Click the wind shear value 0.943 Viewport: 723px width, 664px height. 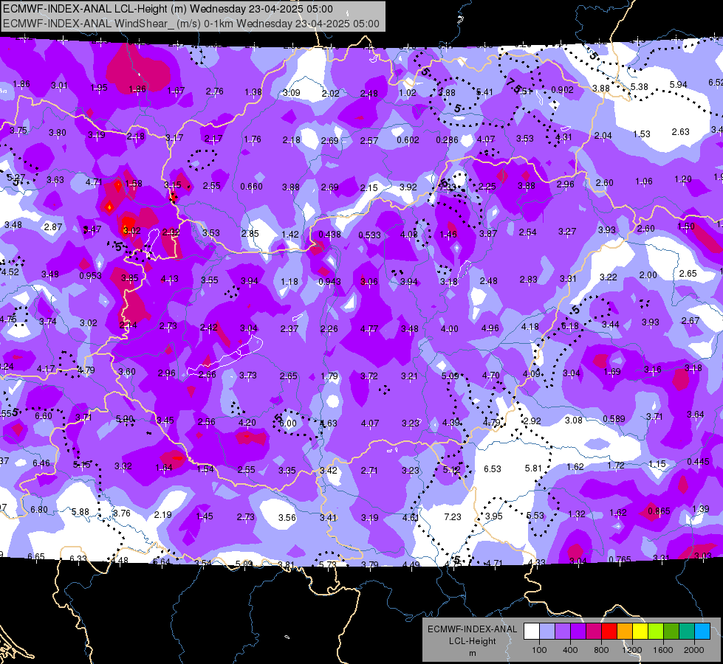(x=329, y=282)
